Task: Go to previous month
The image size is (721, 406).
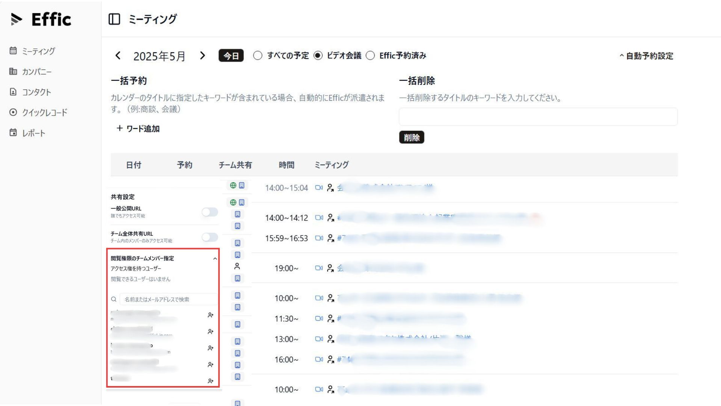Action: [118, 56]
